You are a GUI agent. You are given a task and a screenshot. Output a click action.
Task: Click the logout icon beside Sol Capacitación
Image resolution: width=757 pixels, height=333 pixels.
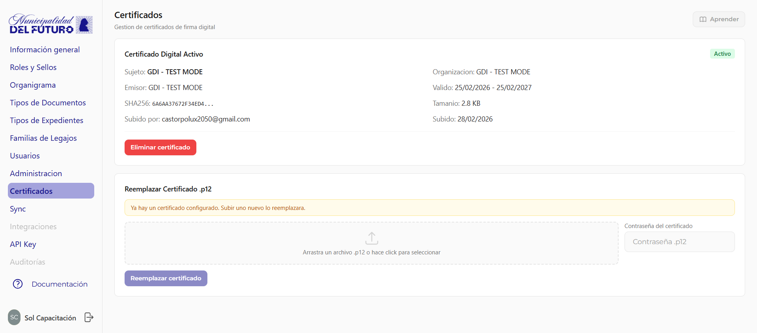(89, 317)
